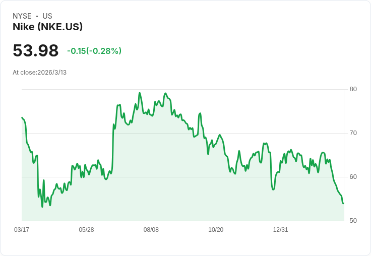Click the lowest trough of the price line after 03/17

[x=42, y=207]
